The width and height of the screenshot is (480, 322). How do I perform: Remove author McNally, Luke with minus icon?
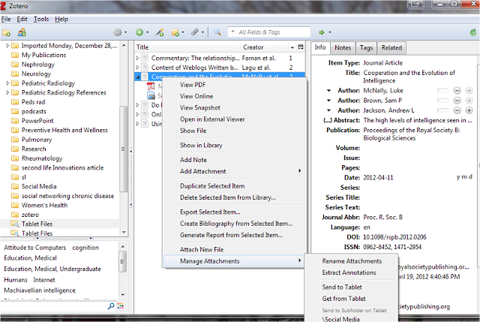point(457,91)
